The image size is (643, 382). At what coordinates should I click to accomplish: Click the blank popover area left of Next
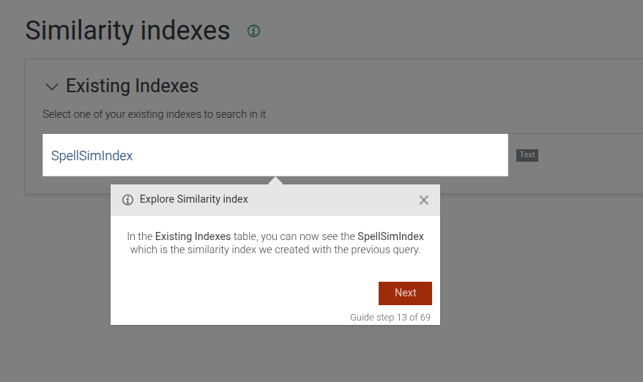click(242, 293)
